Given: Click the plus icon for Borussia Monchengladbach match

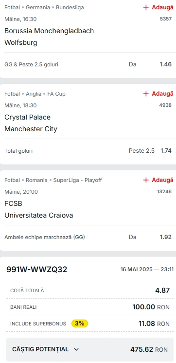Looking at the screenshot, I should (x=146, y=7).
